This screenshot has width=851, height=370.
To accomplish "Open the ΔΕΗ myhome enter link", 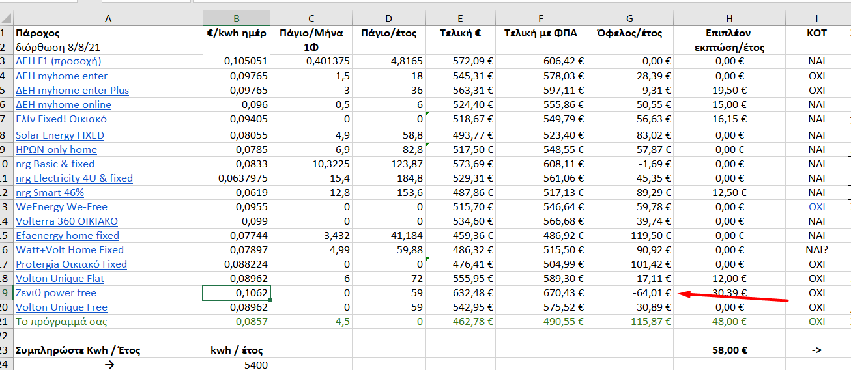I will click(x=61, y=76).
